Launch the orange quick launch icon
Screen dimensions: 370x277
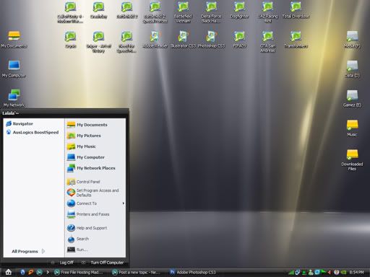(x=31, y=272)
